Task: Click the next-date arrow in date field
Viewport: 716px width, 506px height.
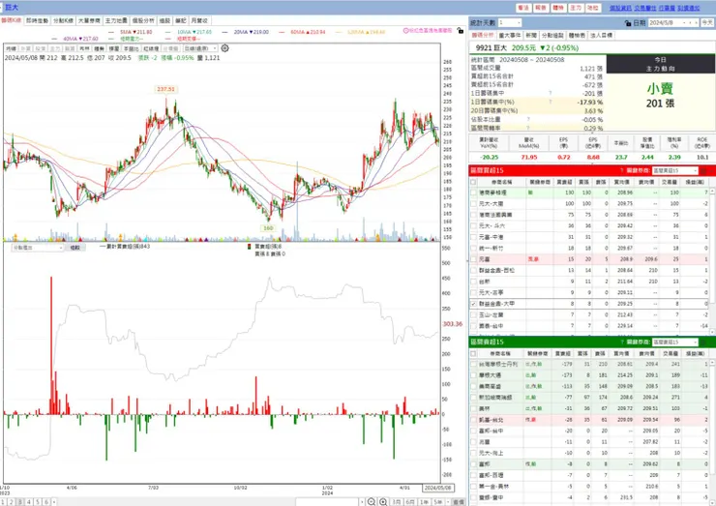Action: (696, 23)
